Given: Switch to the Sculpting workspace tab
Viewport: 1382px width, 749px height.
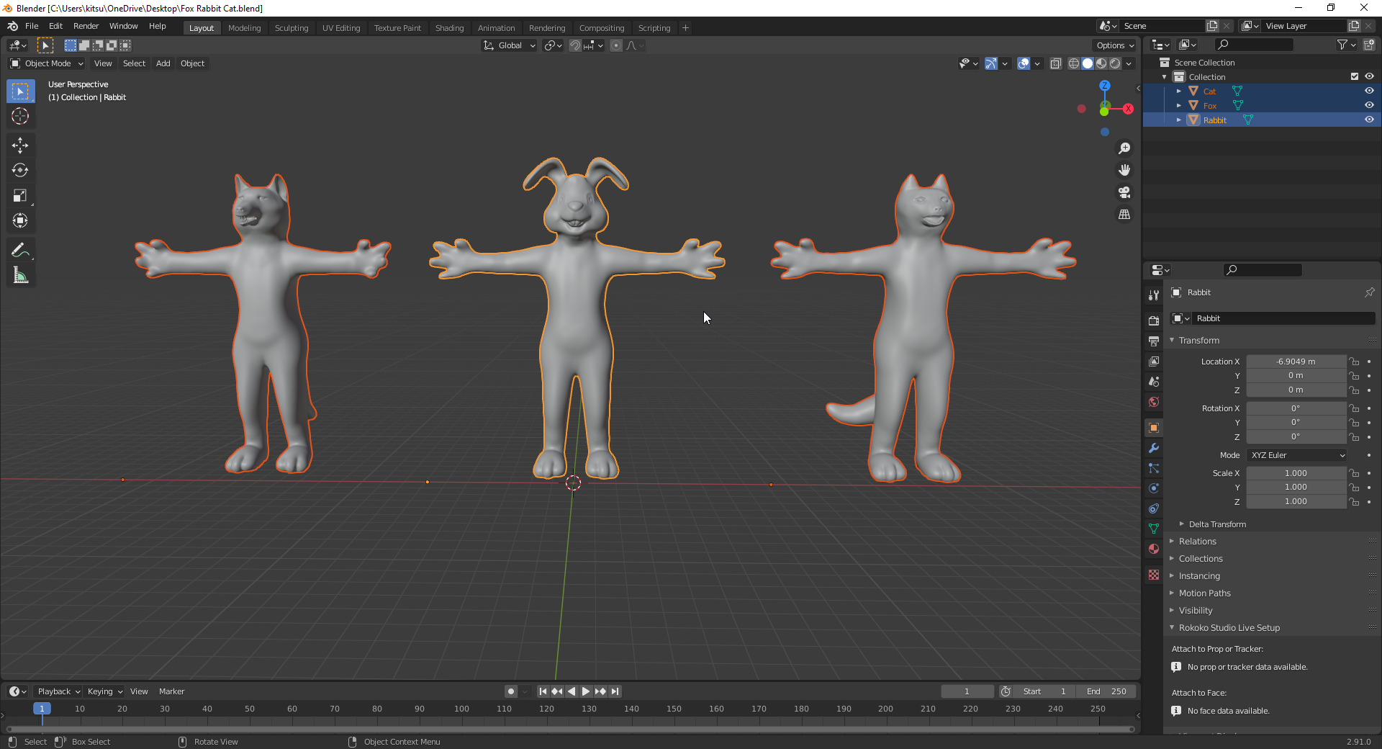Looking at the screenshot, I should tap(292, 27).
